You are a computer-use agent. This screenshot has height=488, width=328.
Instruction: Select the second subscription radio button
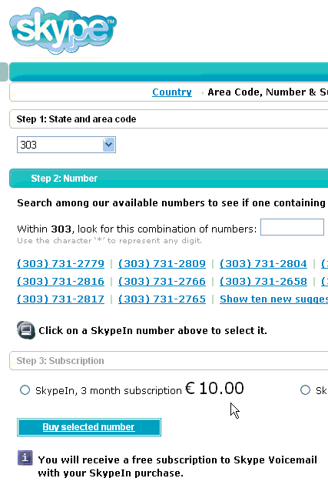[x=305, y=390]
